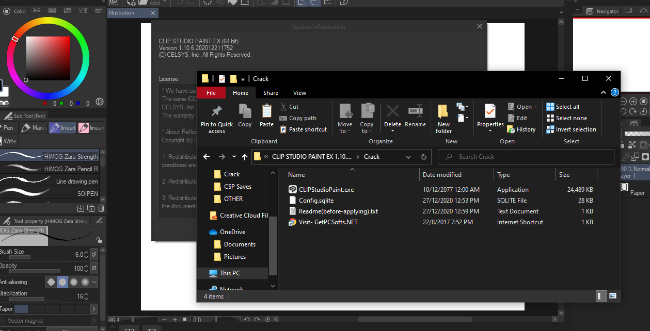Expand the Open dropdown in ribbon
Image resolution: width=650 pixels, height=331 pixels.
(535, 107)
